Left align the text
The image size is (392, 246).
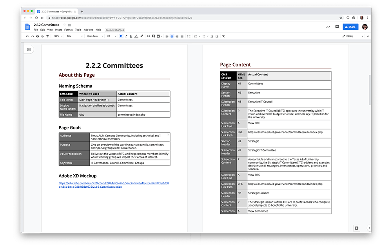point(167,36)
